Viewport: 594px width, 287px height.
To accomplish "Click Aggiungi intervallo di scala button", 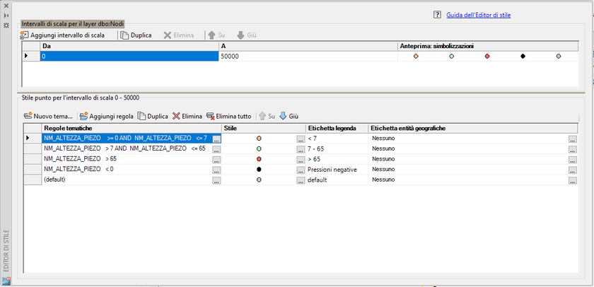I will (64, 35).
